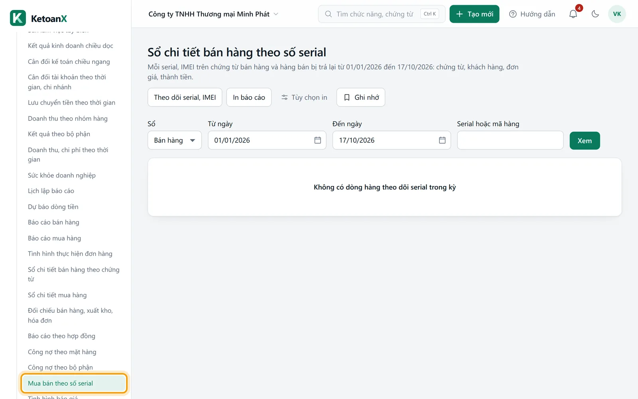Open Hướng dẫn help link

click(x=532, y=14)
